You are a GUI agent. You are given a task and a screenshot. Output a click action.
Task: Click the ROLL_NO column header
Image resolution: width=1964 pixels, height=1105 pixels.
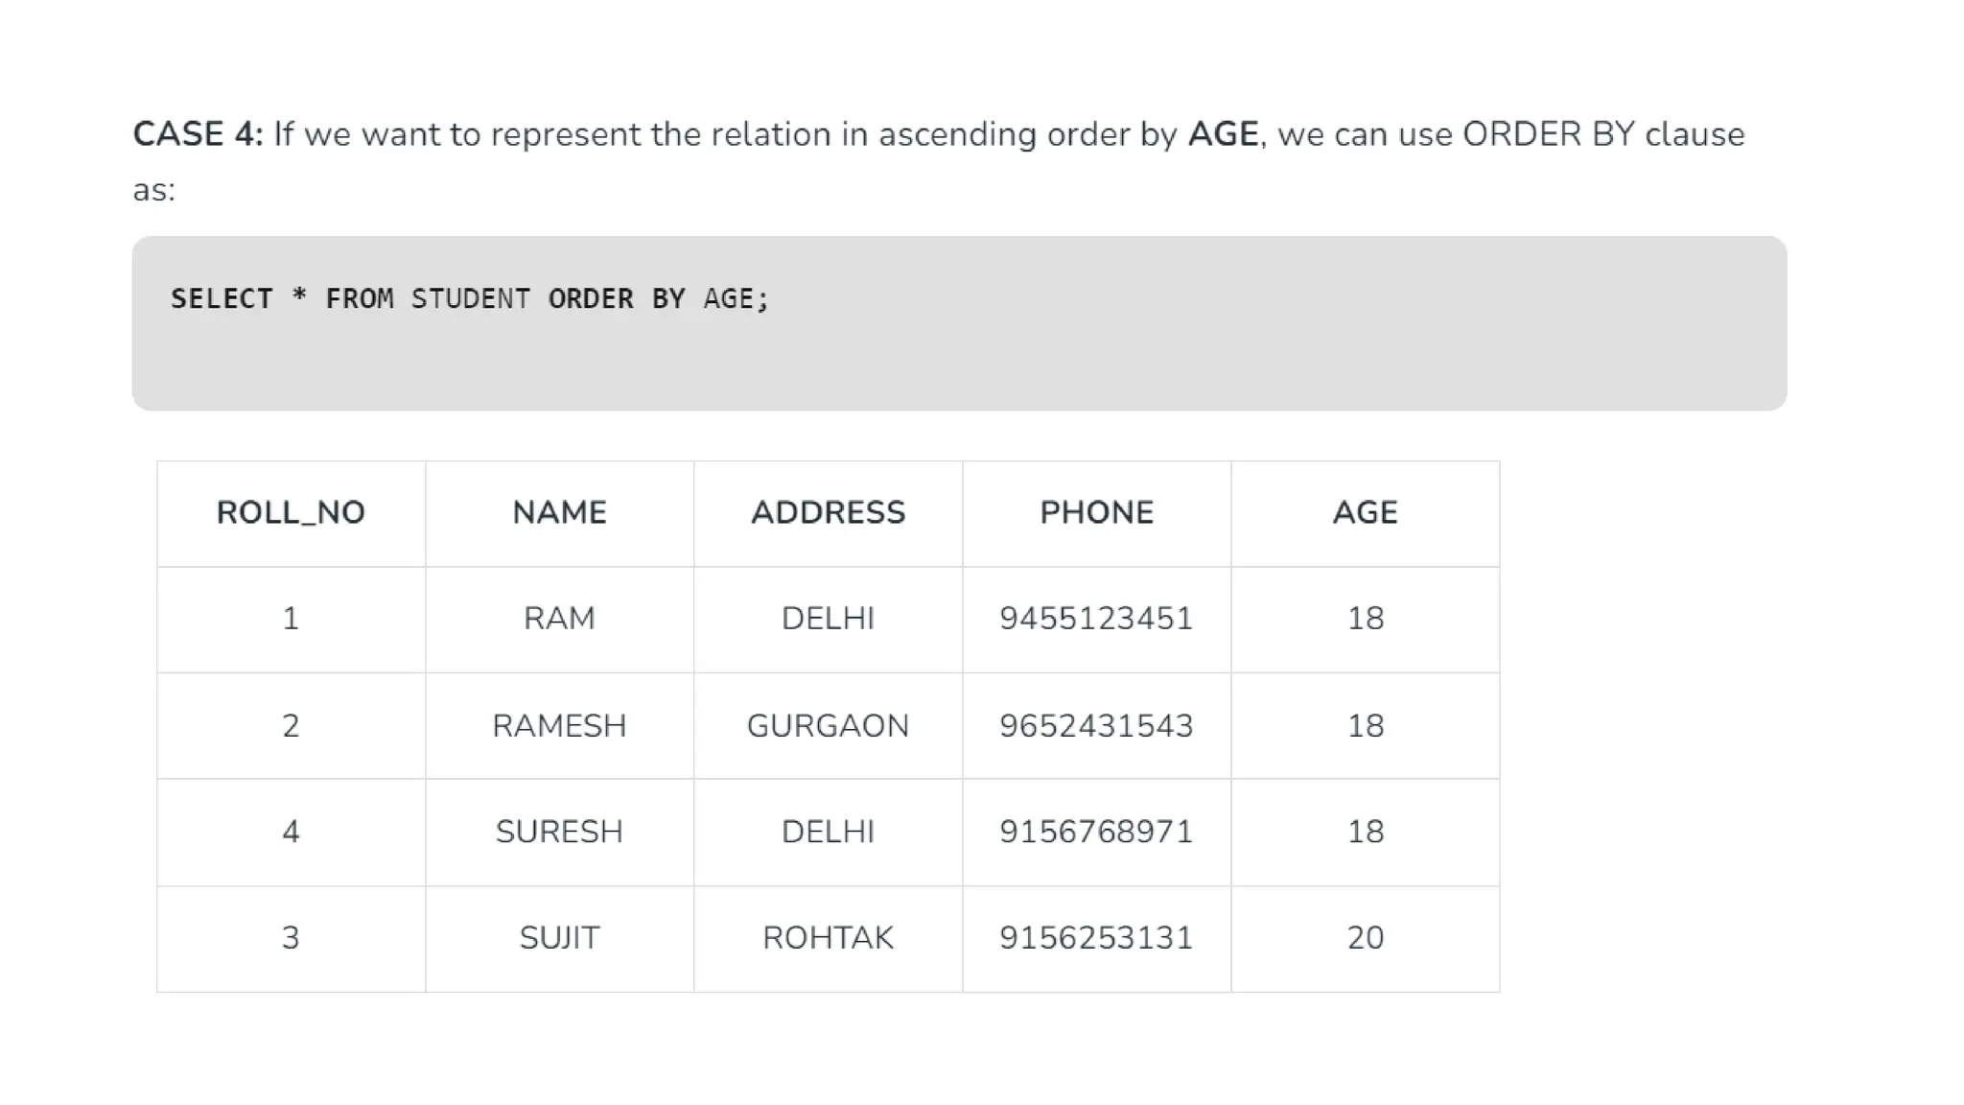(291, 513)
